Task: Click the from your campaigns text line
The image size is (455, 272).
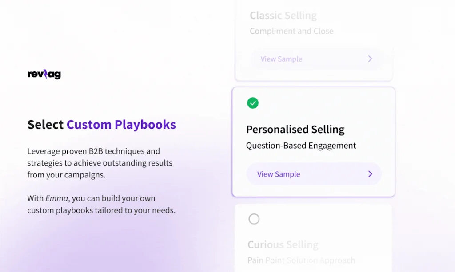Action: click(66, 175)
